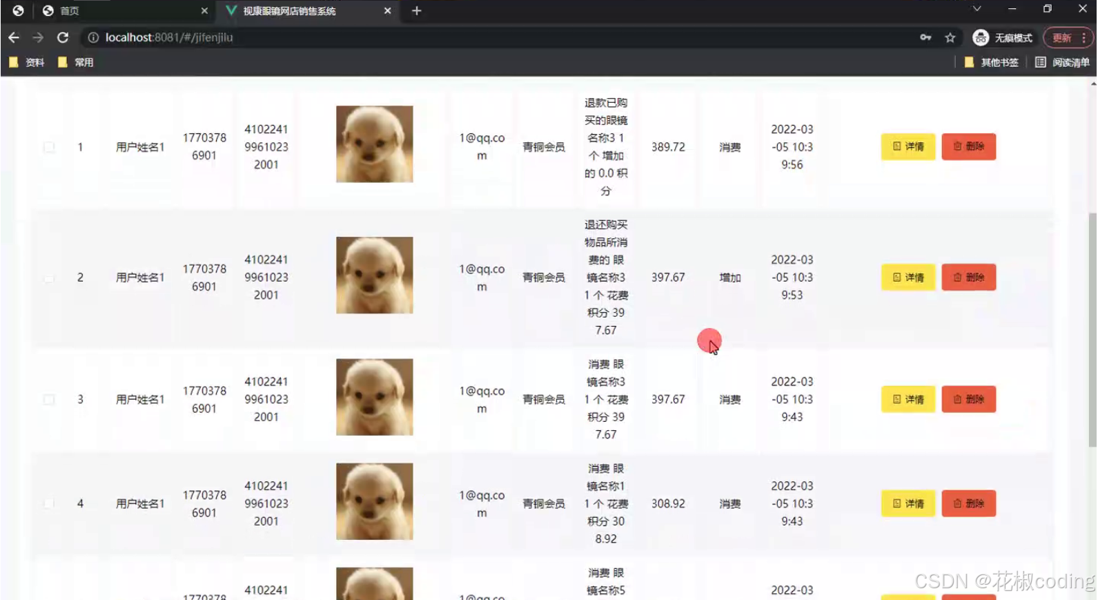This screenshot has height=600, width=1098.
Task: Click 用户姓名1 in row 4
Action: (140, 503)
